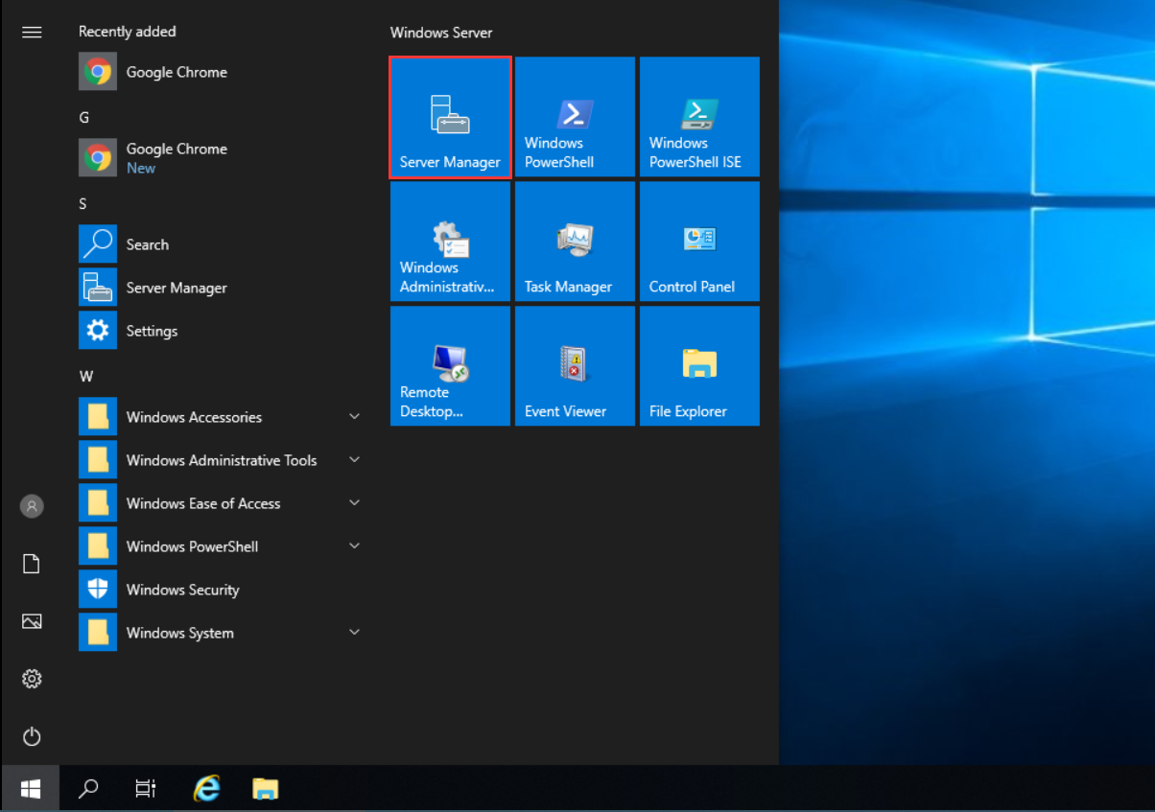Expand the Windows Ease of Access folder

click(203, 503)
